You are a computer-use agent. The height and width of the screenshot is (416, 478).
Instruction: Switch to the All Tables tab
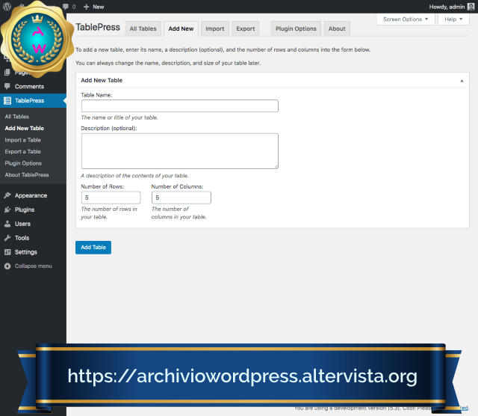click(x=143, y=28)
